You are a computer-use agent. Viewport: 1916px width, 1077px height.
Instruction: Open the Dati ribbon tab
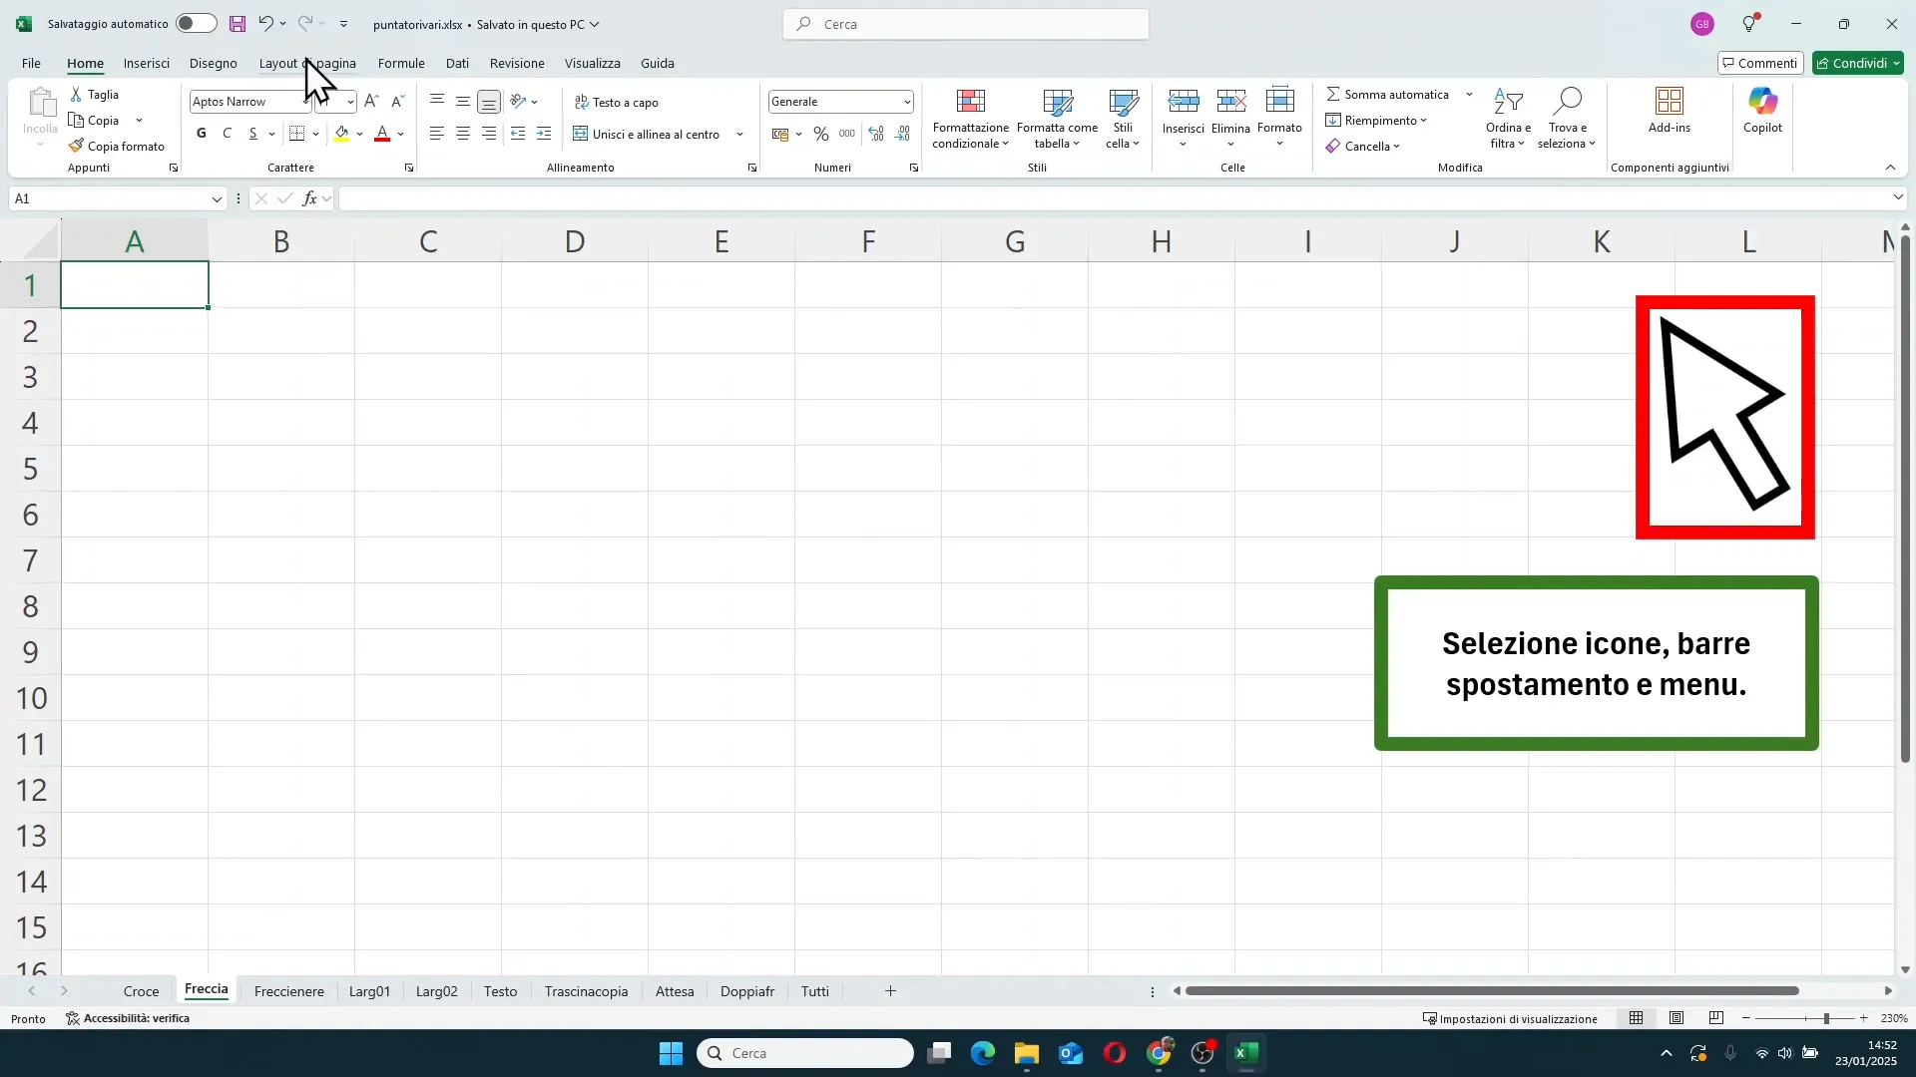pos(457,63)
